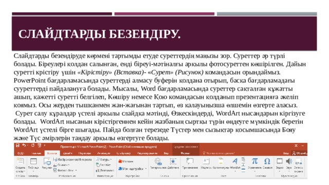329x185 pixels.
Task: Open the Слайд-шоу (Slide Show) tab
Action: [x=123, y=153]
